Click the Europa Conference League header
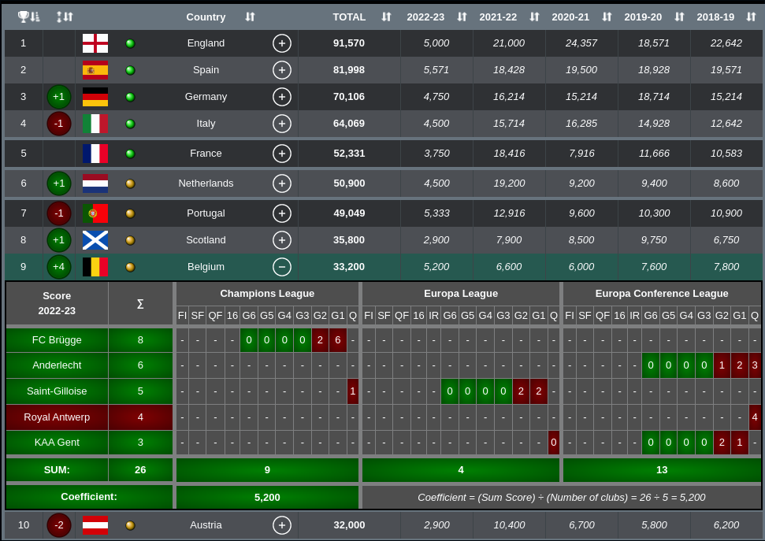This screenshot has width=765, height=541. pyautogui.click(x=662, y=294)
